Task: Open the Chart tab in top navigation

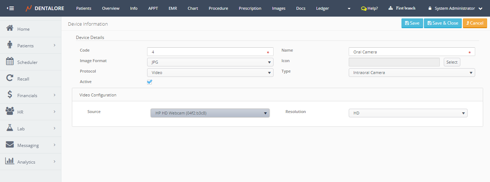Action: (193, 8)
